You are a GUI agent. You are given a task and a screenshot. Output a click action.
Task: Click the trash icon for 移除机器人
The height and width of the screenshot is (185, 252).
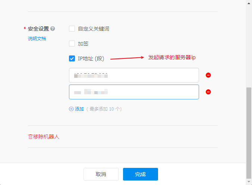point(30,137)
